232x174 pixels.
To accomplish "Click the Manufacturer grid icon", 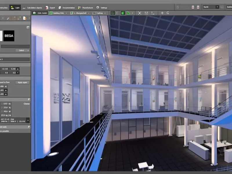I will [x=79, y=8].
